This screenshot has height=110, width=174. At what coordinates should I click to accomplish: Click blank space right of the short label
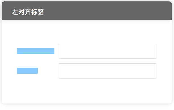[48, 71]
